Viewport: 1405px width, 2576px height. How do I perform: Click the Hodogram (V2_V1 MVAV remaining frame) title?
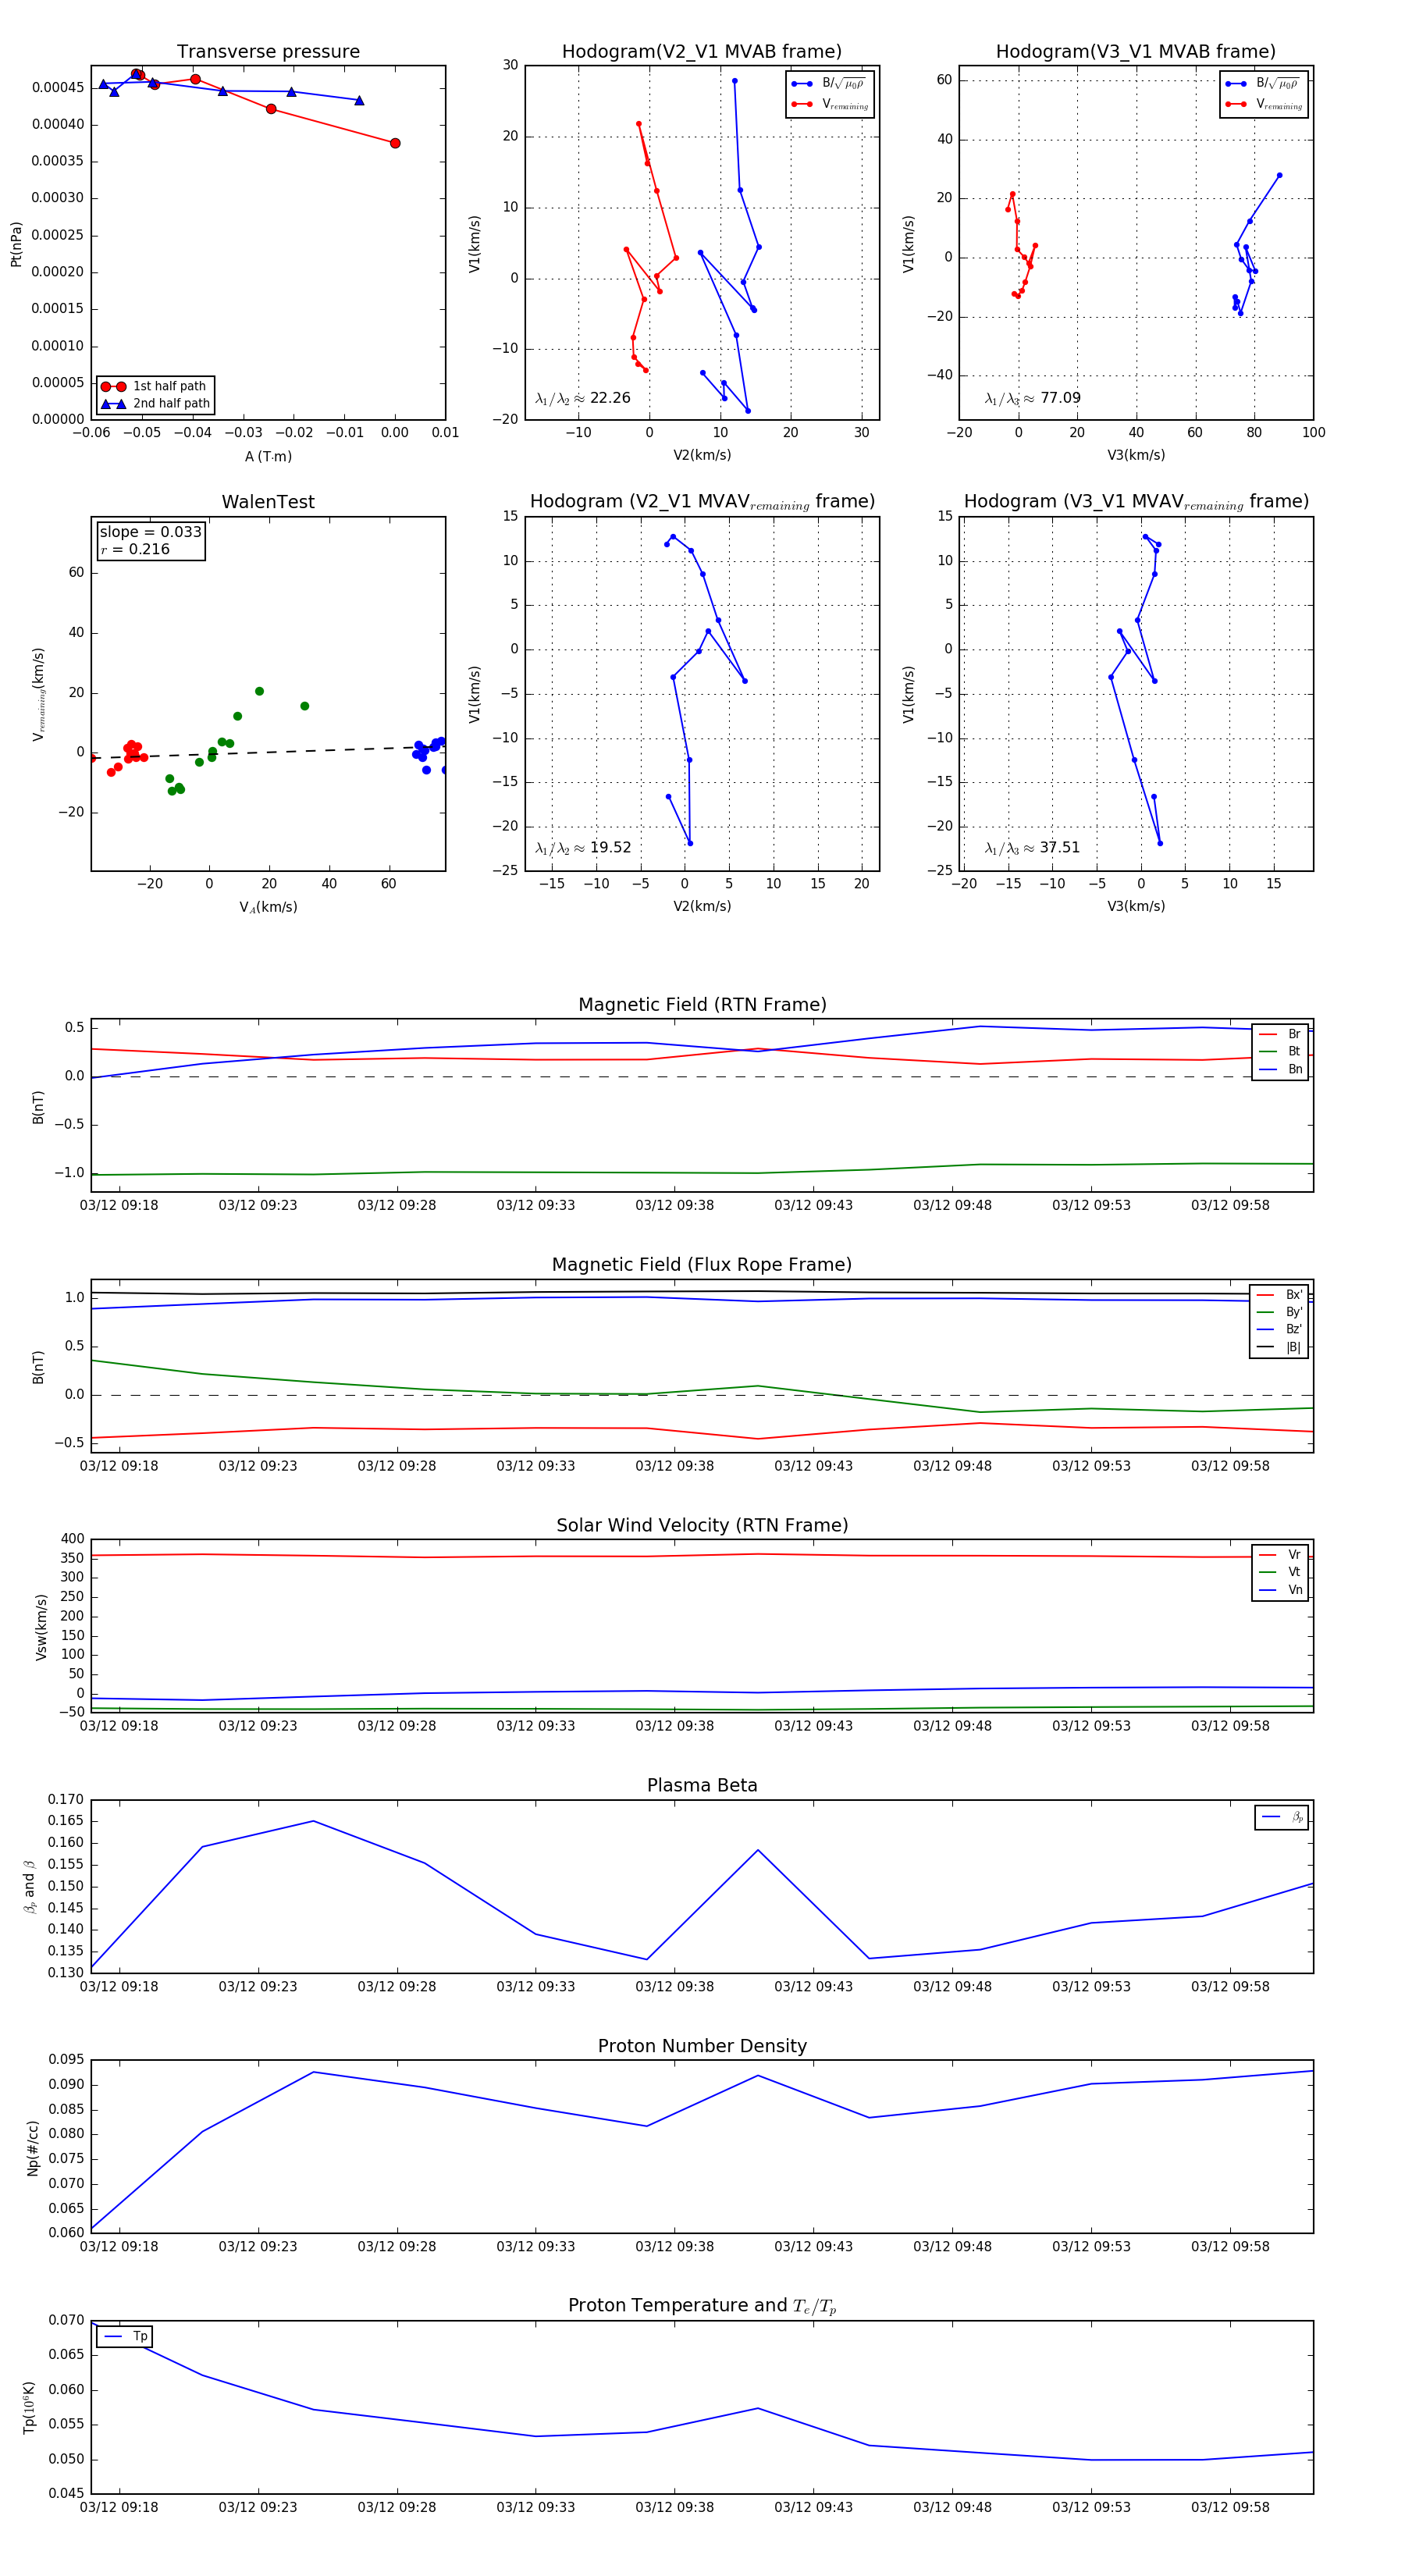702,502
